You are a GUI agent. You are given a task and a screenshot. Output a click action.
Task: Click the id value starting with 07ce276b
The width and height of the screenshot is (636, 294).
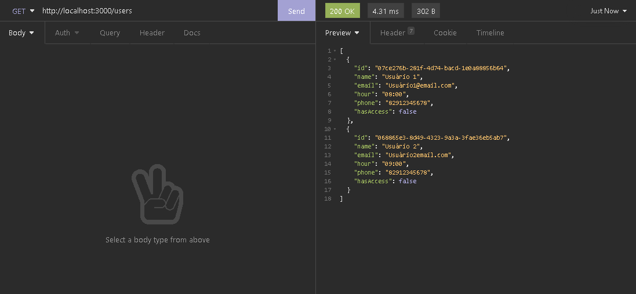[441, 68]
